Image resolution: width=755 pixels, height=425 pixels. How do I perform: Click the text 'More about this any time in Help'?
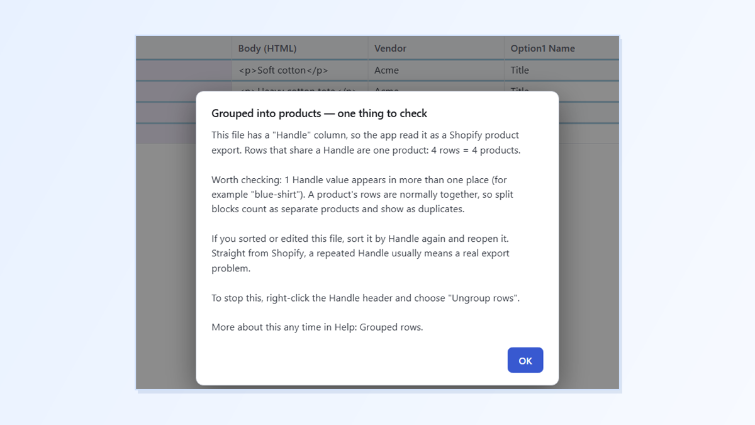point(317,327)
